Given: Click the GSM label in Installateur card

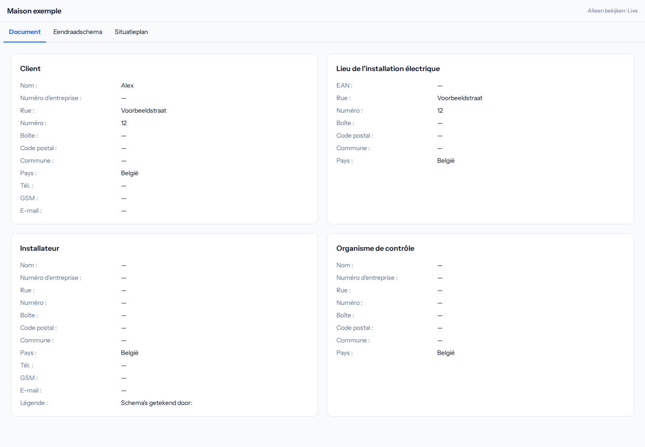Looking at the screenshot, I should tap(29, 378).
